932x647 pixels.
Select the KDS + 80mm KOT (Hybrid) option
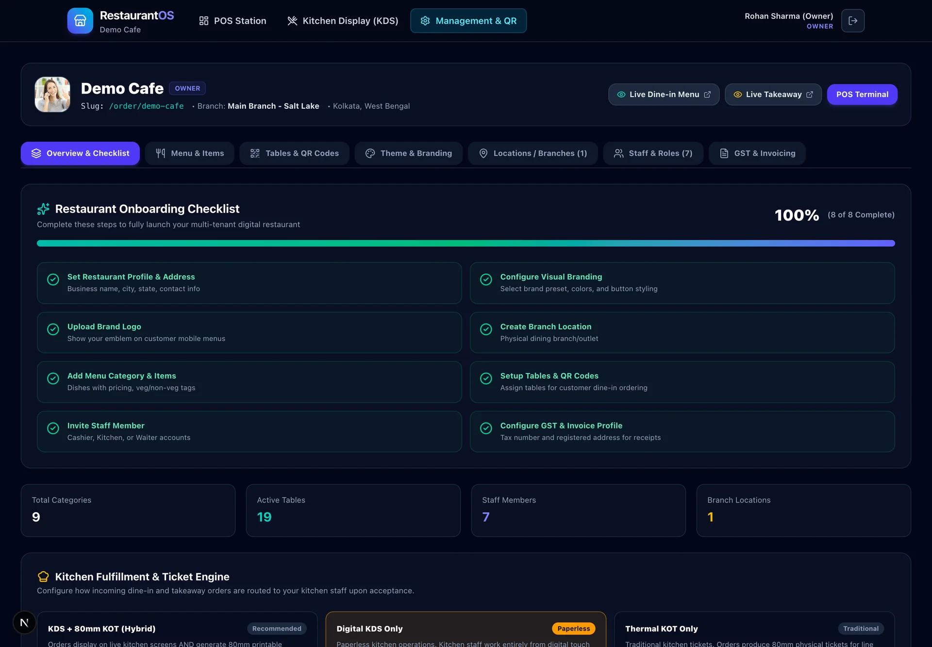point(177,630)
